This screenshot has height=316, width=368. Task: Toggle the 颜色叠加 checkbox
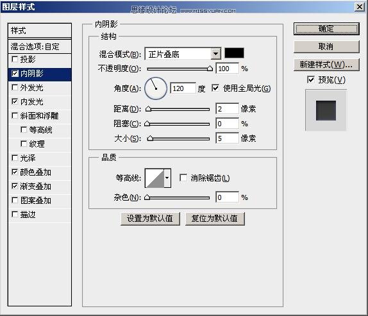pos(15,172)
